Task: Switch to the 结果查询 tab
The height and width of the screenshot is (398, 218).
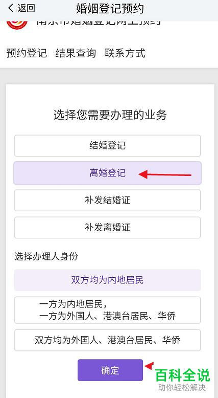Action: pyautogui.click(x=76, y=54)
